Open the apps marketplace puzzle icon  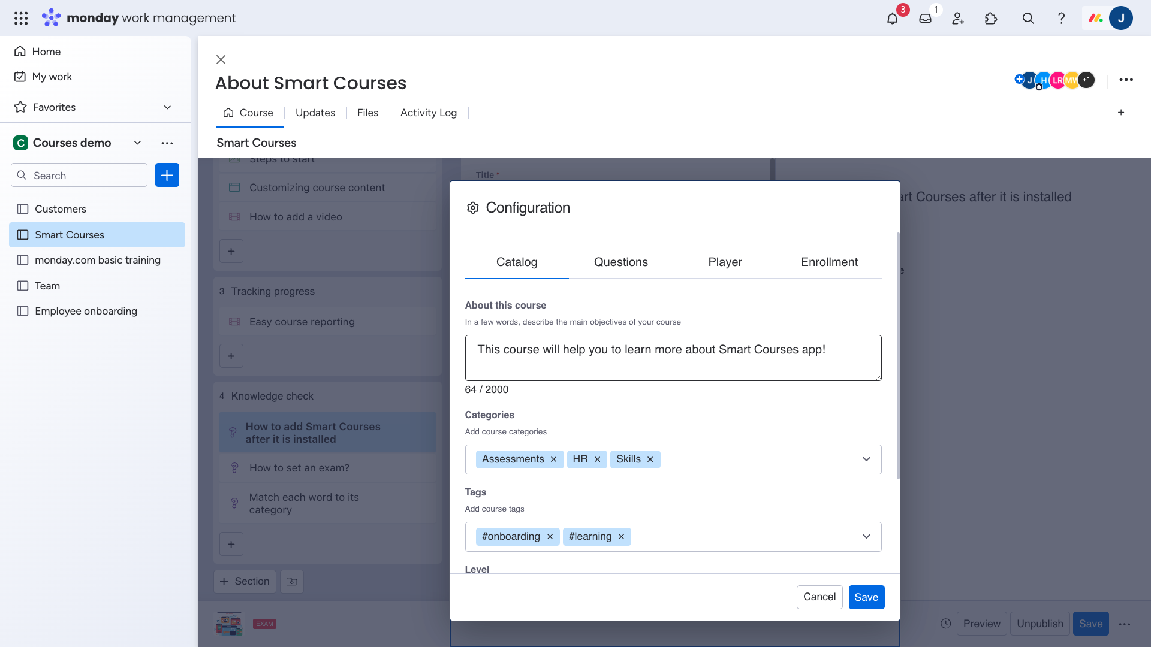(991, 18)
